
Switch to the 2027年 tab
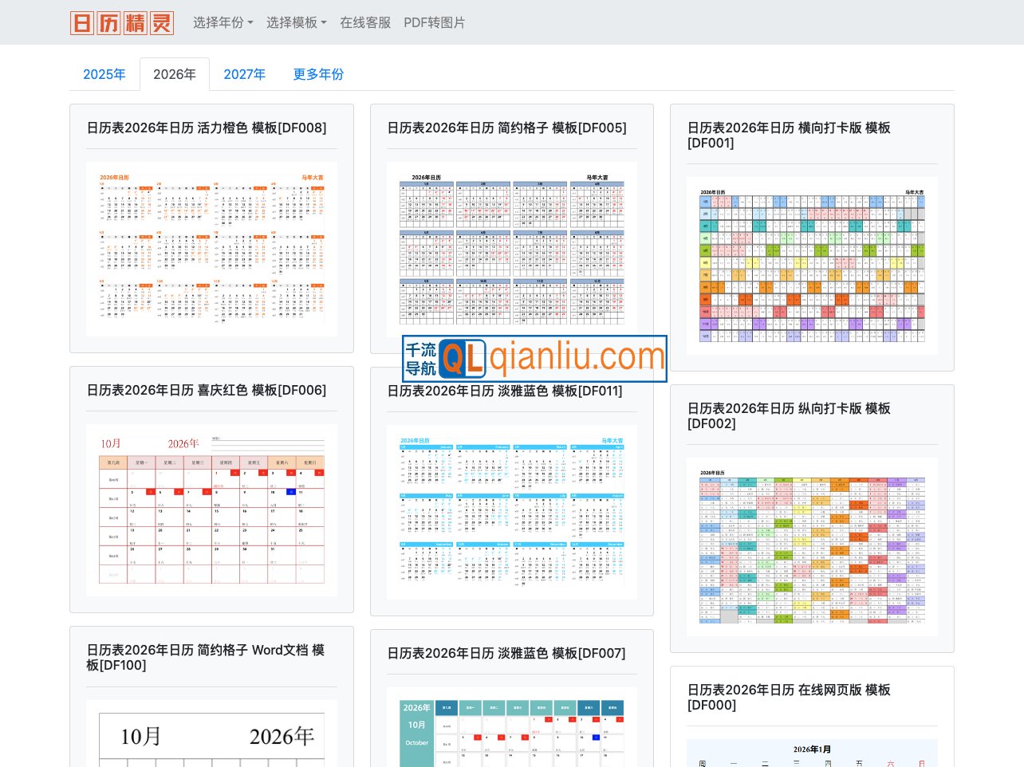coord(244,74)
